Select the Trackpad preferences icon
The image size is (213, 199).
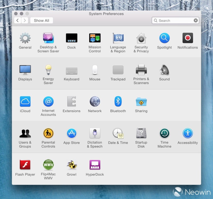[118, 70]
